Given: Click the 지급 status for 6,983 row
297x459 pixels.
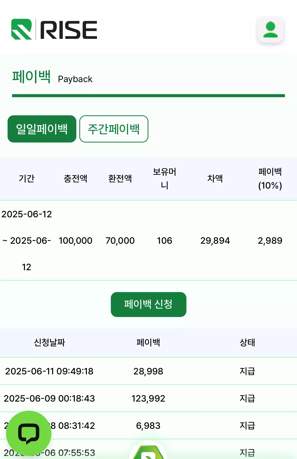Looking at the screenshot, I should click(247, 426).
